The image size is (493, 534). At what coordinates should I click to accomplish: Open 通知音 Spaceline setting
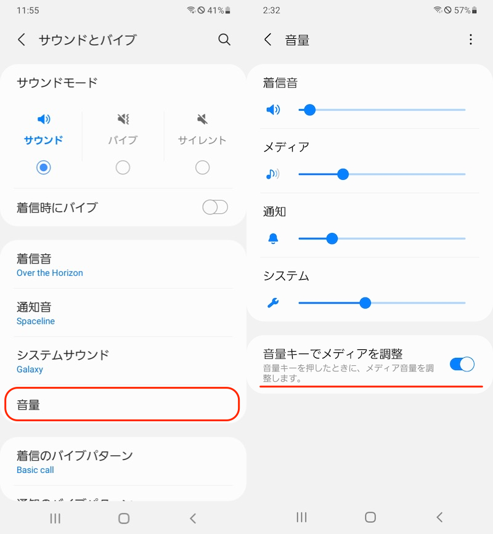coord(123,313)
